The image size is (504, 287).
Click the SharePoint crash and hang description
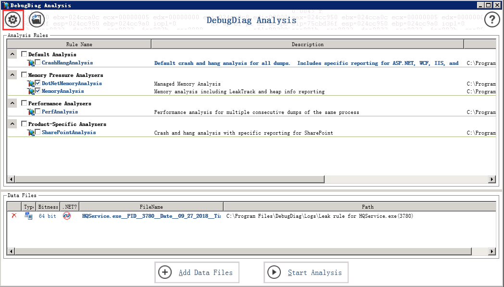[x=243, y=133]
